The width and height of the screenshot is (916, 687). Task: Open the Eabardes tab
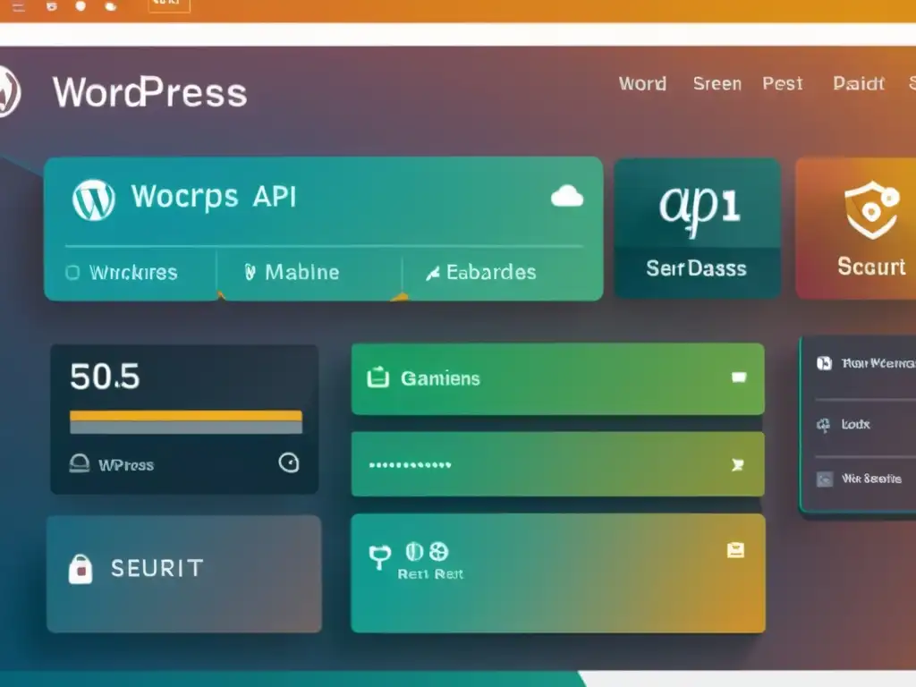pyautogui.click(x=480, y=272)
